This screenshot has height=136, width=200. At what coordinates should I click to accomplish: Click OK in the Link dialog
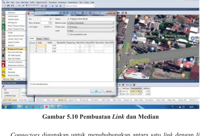click(x=96, y=91)
